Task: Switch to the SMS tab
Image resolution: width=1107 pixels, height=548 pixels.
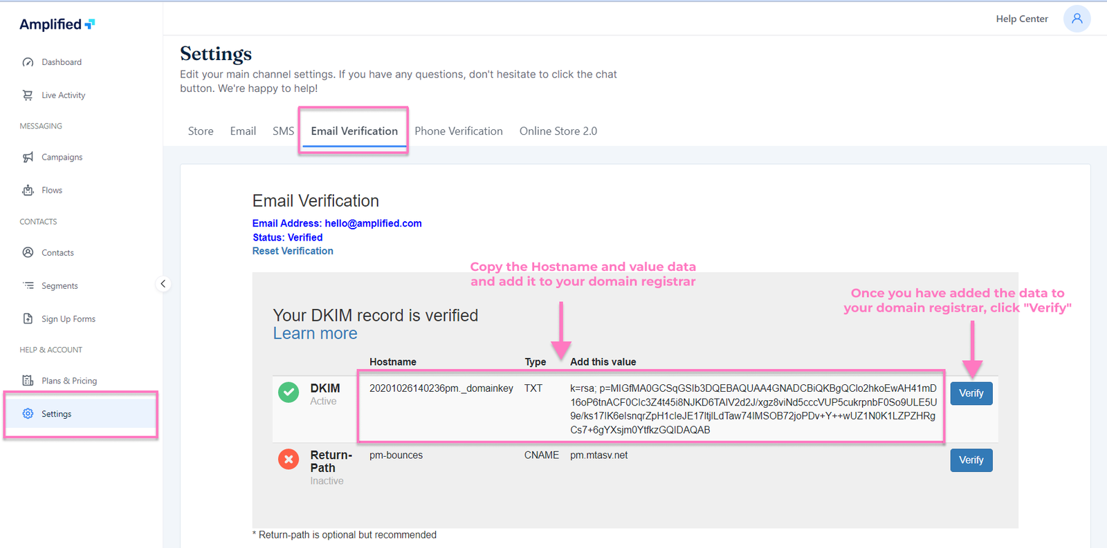Action: 283,131
